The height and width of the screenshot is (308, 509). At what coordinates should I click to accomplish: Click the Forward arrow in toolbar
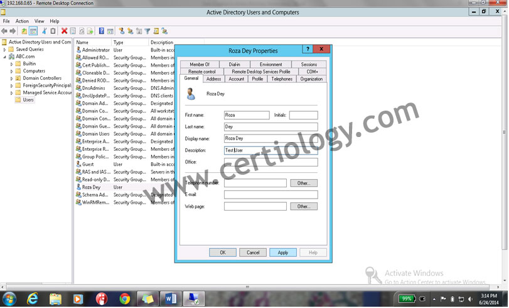coord(13,31)
